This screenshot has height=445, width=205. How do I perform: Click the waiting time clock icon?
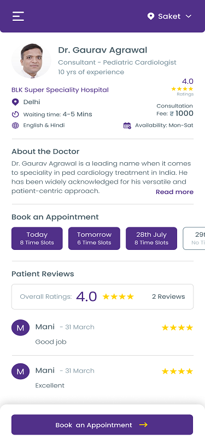pyautogui.click(x=15, y=115)
